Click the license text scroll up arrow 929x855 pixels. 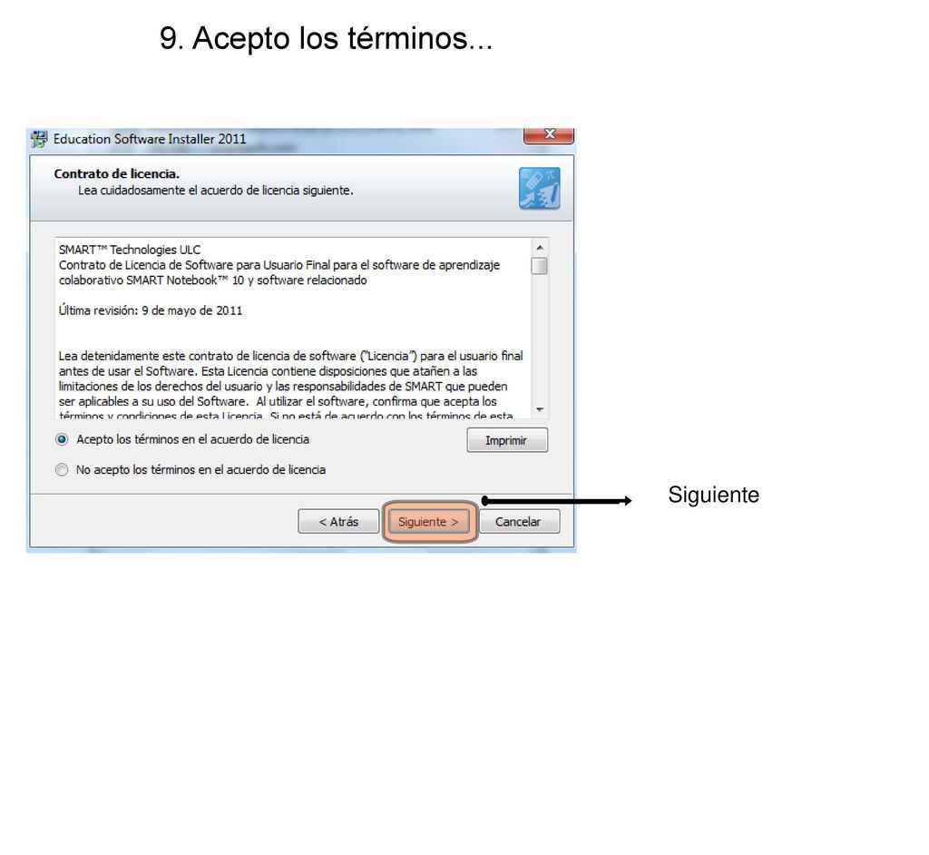point(539,247)
